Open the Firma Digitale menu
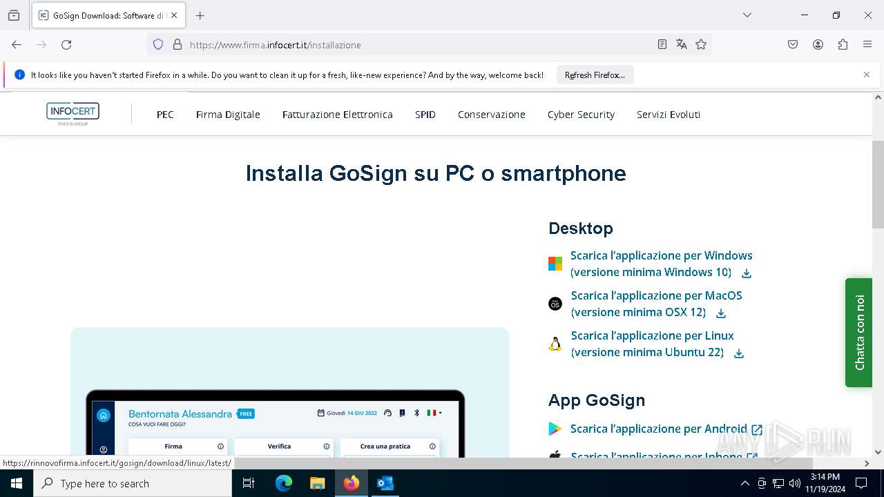Screen dimensions: 884x497 tap(228, 115)
